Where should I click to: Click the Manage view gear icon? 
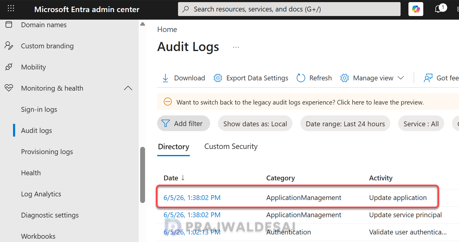pyautogui.click(x=345, y=78)
